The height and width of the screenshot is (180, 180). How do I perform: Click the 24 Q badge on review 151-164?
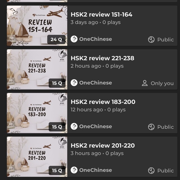[56, 39]
